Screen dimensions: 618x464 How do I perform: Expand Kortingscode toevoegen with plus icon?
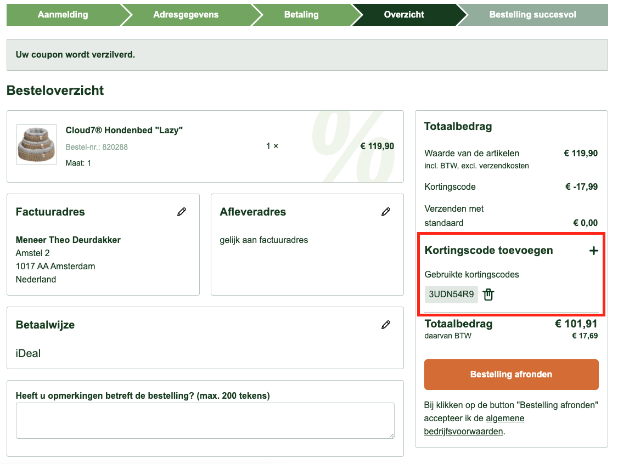coord(593,251)
